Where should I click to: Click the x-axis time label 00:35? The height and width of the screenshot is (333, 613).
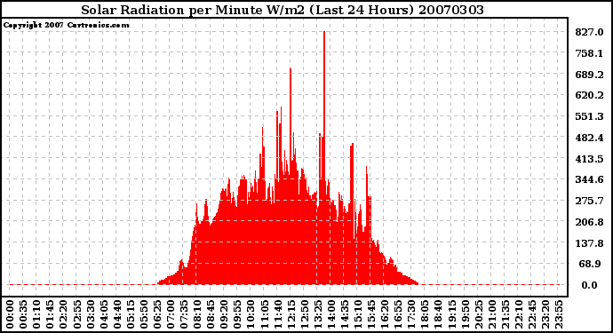pos(23,314)
